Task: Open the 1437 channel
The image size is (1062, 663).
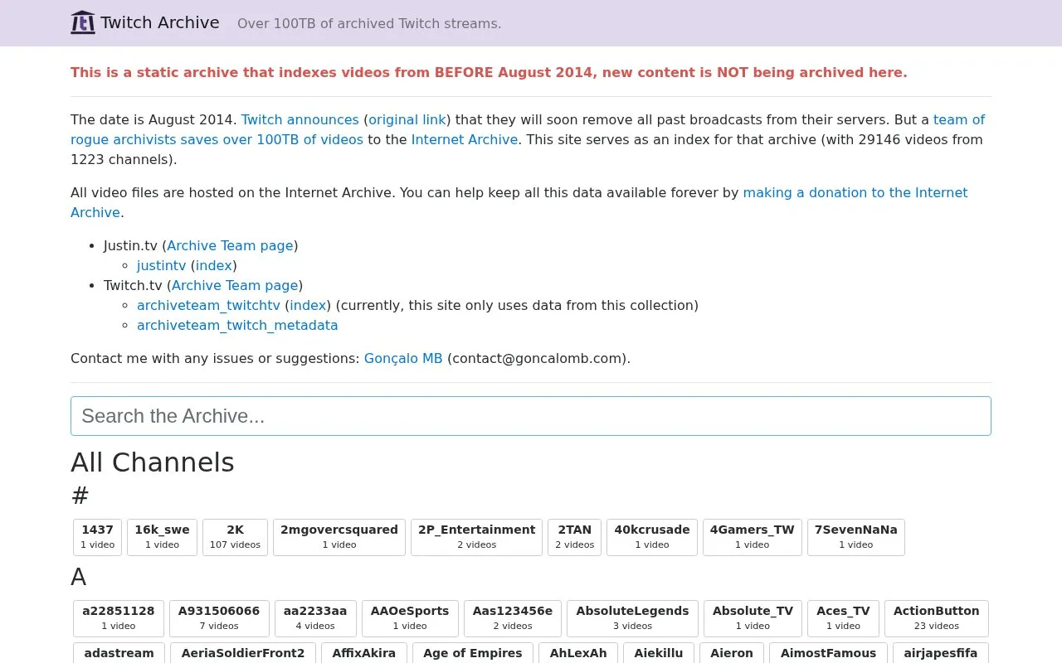Action: pos(98,537)
